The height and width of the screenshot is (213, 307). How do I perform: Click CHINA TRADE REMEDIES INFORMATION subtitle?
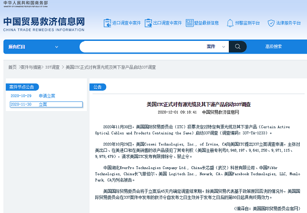point(43,30)
